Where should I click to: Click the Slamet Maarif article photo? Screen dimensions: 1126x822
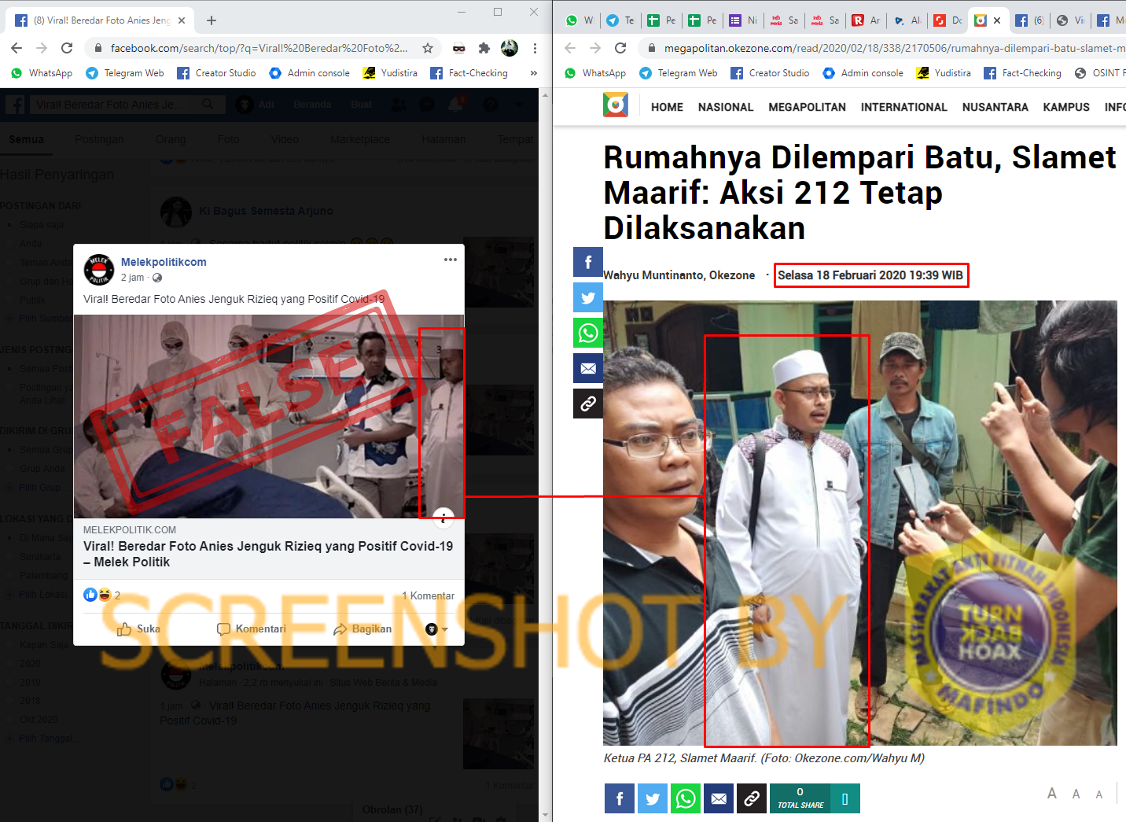pyautogui.click(x=860, y=523)
